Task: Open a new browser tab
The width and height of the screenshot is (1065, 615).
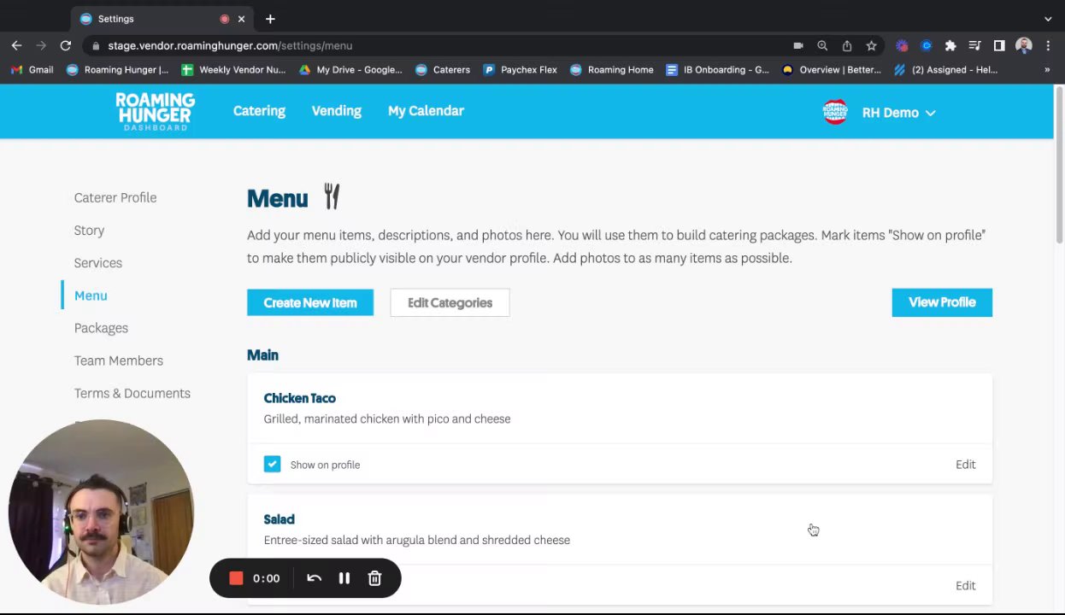Action: [270, 19]
